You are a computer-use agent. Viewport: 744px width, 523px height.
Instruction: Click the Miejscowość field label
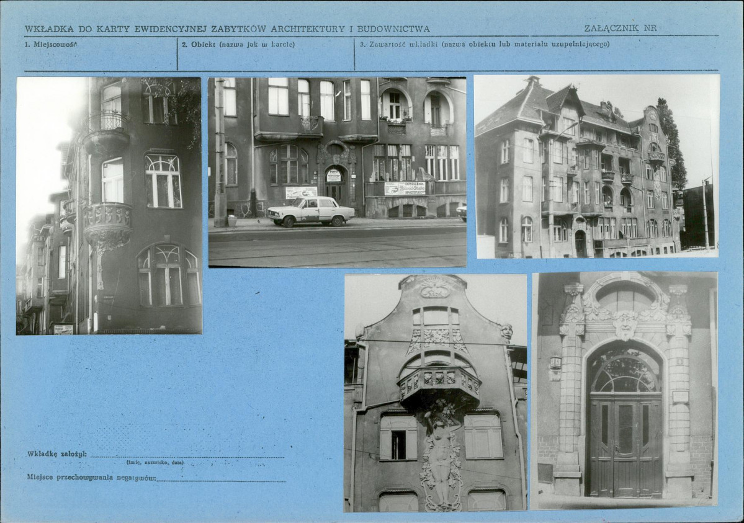click(51, 44)
